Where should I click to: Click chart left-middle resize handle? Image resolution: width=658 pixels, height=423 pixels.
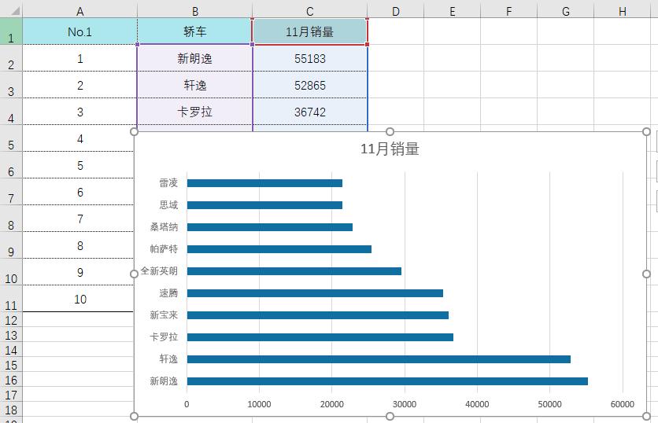click(135, 274)
